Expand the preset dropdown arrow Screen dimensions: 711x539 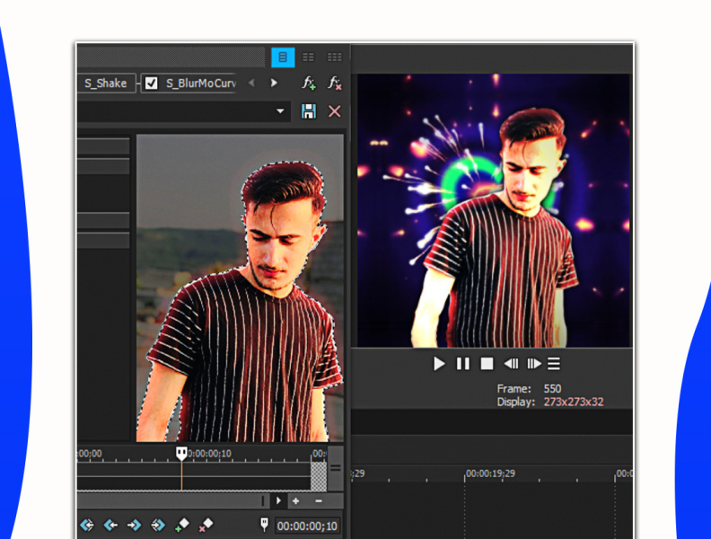pyautogui.click(x=280, y=111)
